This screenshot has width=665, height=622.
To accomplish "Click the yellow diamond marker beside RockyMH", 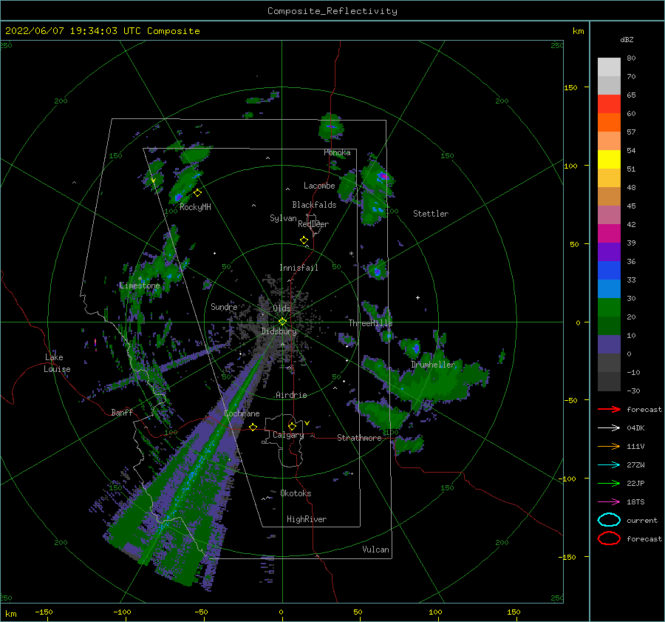I will [x=197, y=193].
